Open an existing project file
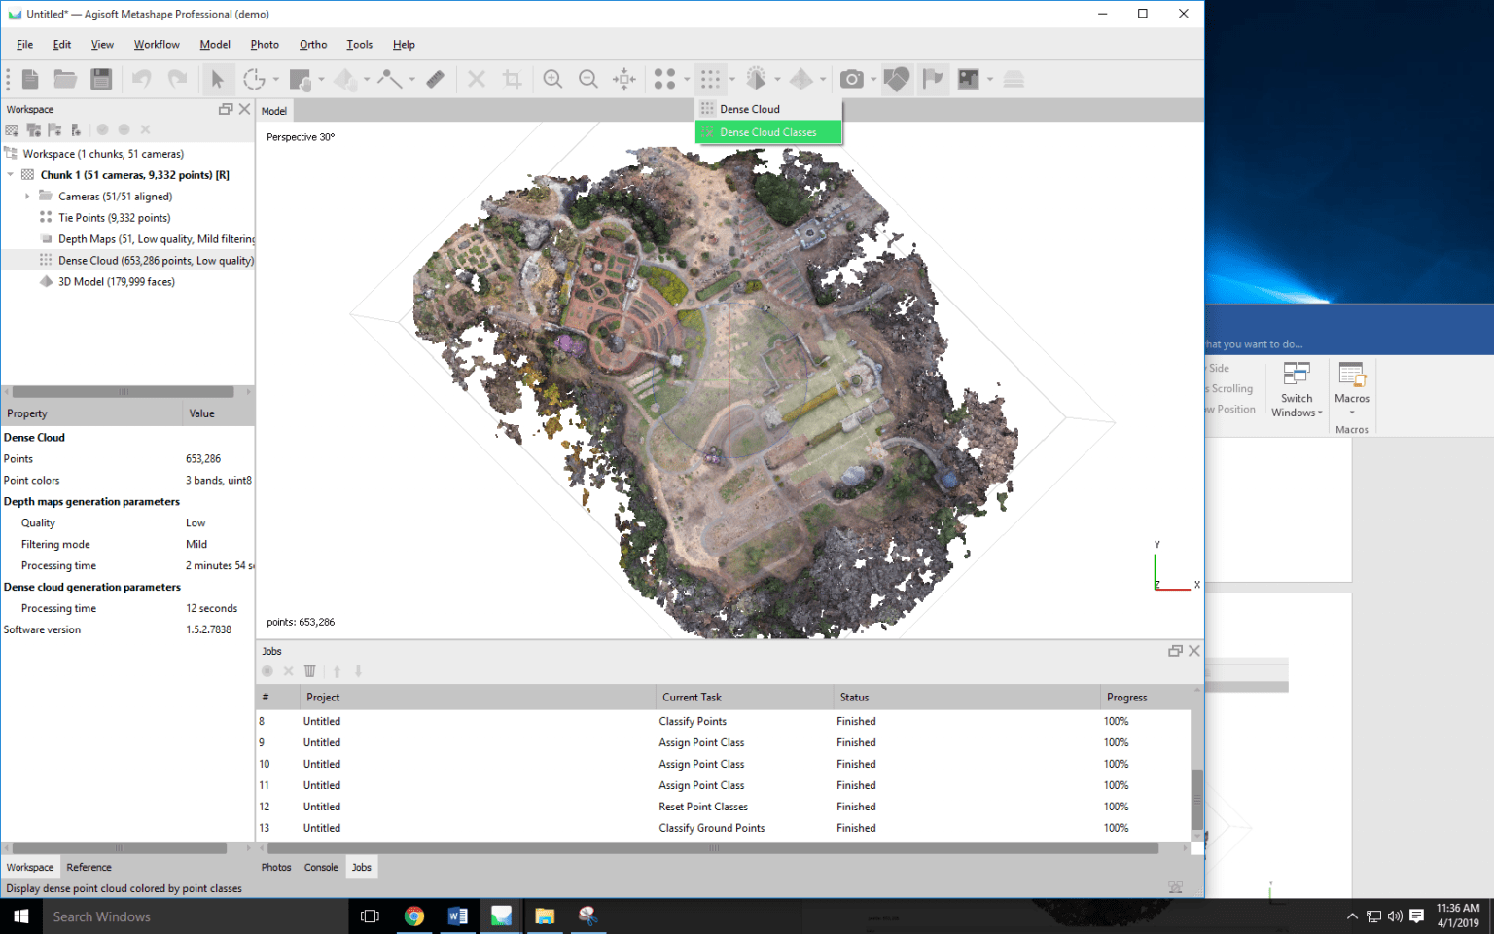Viewport: 1494px width, 934px height. (64, 79)
